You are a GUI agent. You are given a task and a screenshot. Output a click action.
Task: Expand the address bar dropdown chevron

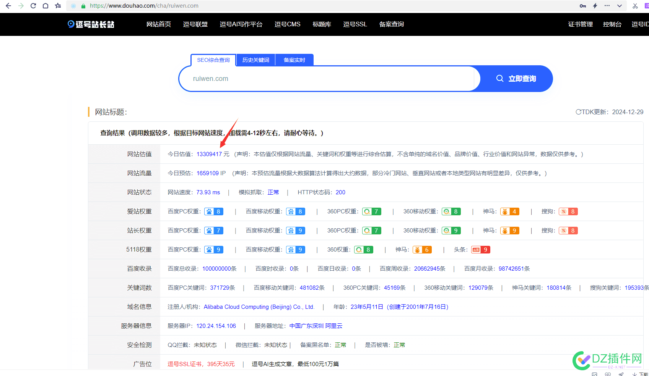(x=620, y=6)
